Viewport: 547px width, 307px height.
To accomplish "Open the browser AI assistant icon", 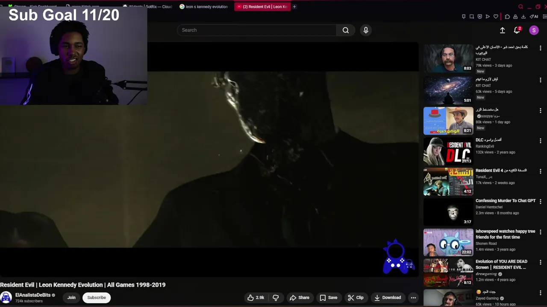I will coord(534,17).
